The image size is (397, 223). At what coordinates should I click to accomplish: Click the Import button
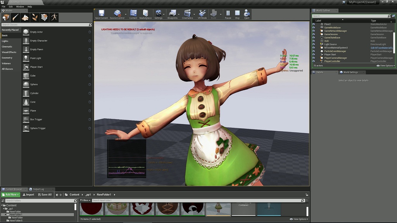[x=28, y=195]
